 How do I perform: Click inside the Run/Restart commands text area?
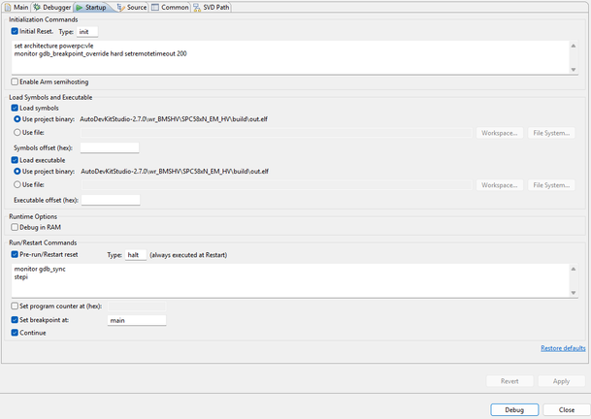pos(290,280)
